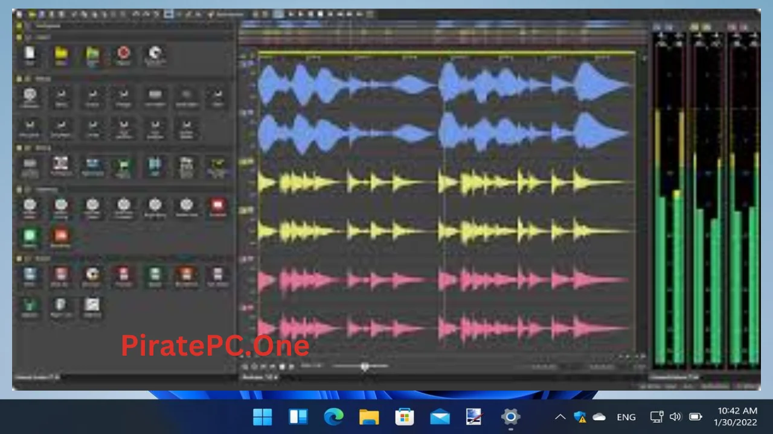Click the CD disc icon beside the red record icon

point(155,54)
